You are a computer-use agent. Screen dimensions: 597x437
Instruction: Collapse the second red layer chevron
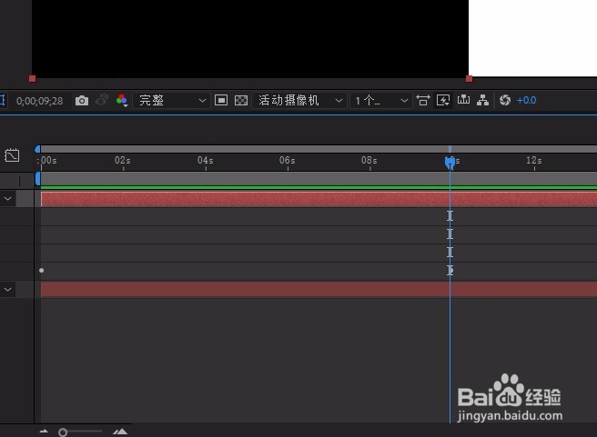[7, 290]
